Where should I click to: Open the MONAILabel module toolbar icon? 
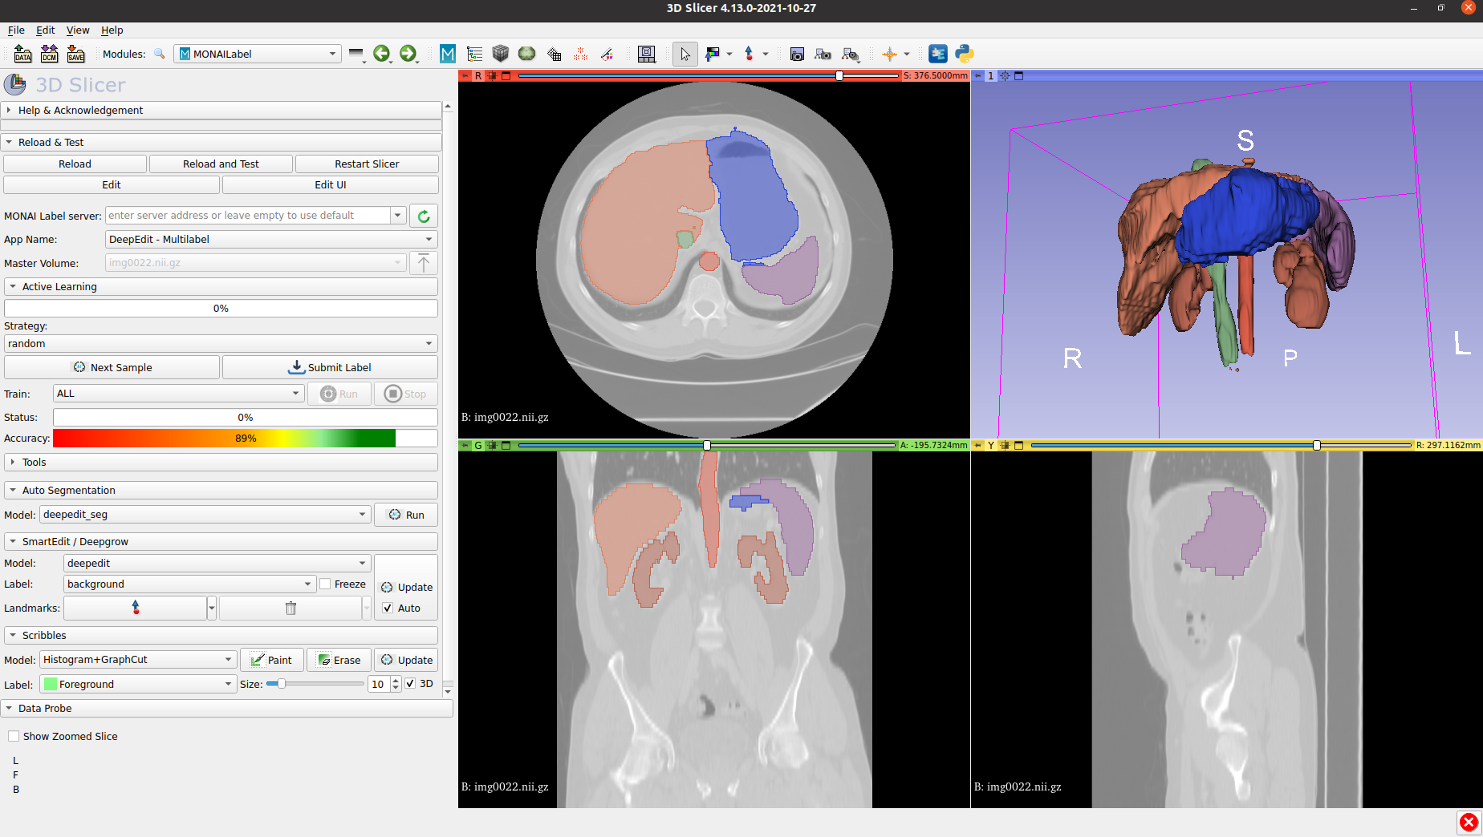click(x=448, y=54)
